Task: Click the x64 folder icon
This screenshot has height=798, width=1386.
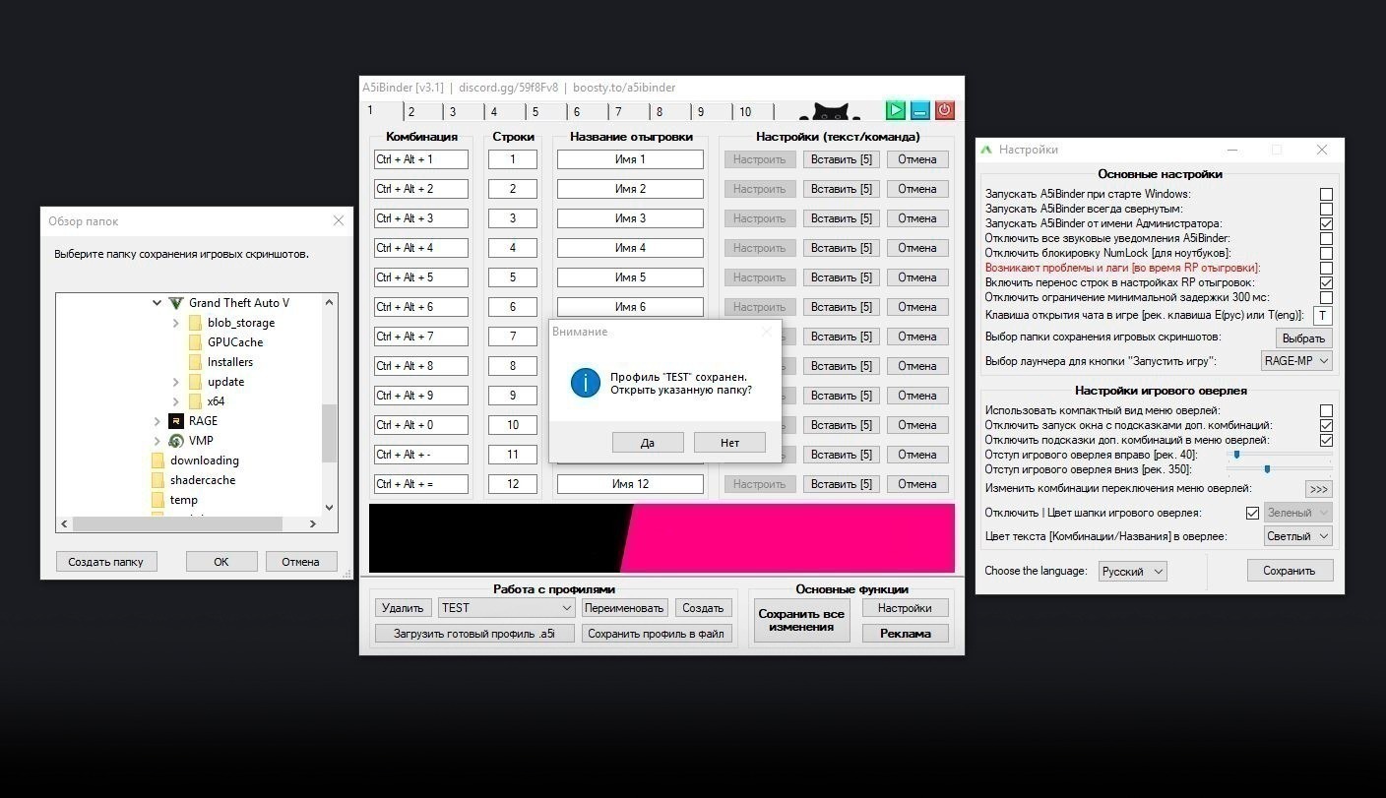Action: 195,401
